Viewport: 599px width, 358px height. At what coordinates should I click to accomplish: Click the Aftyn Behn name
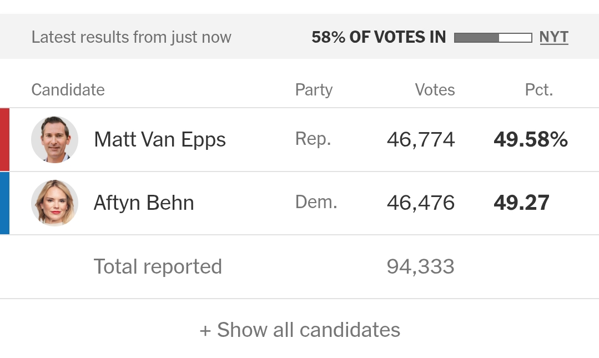tap(144, 203)
